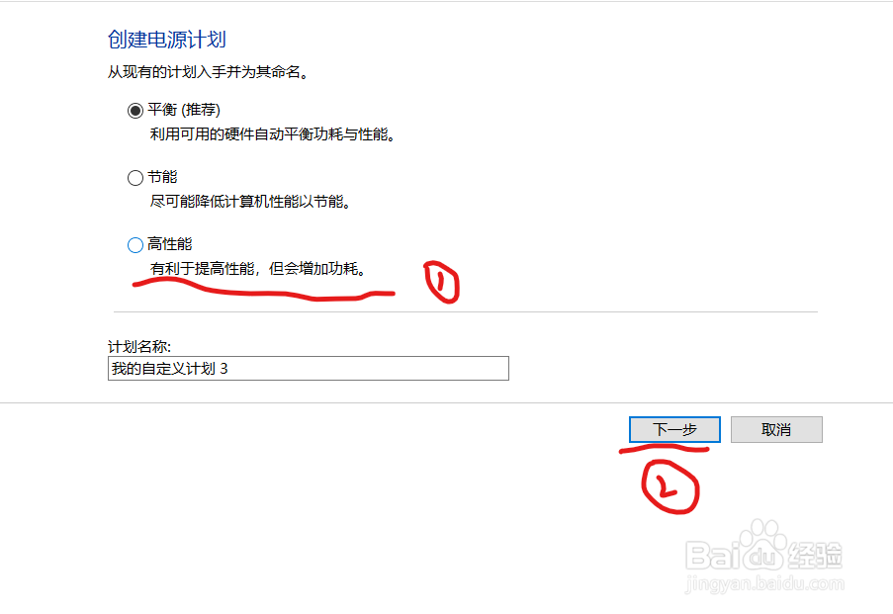Viewport: 893px width, 614px height.
Task: Focus the 计划名称 text input box
Action: (309, 369)
